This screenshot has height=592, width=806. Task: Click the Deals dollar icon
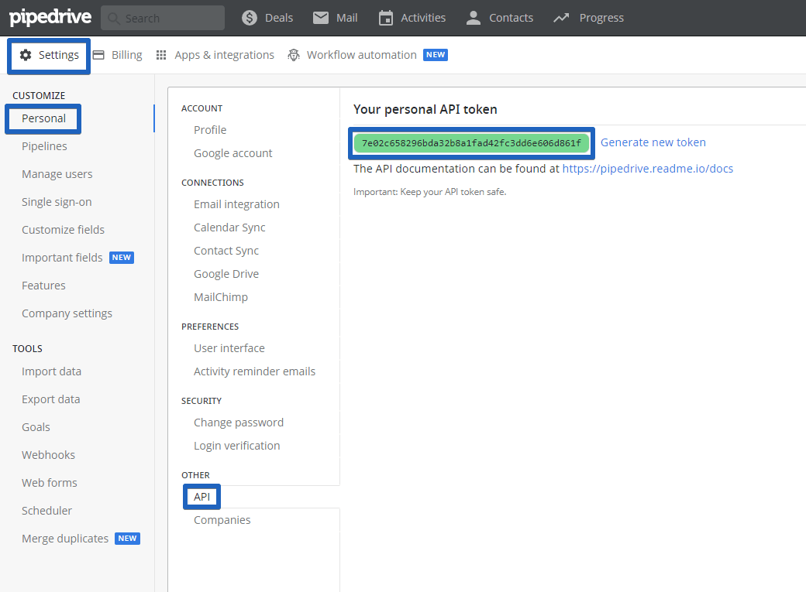pos(250,18)
